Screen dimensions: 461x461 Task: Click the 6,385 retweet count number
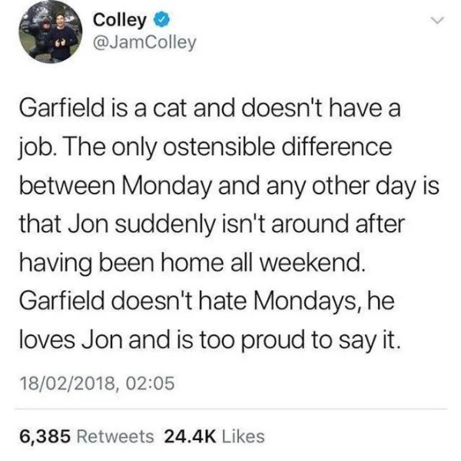(x=45, y=436)
